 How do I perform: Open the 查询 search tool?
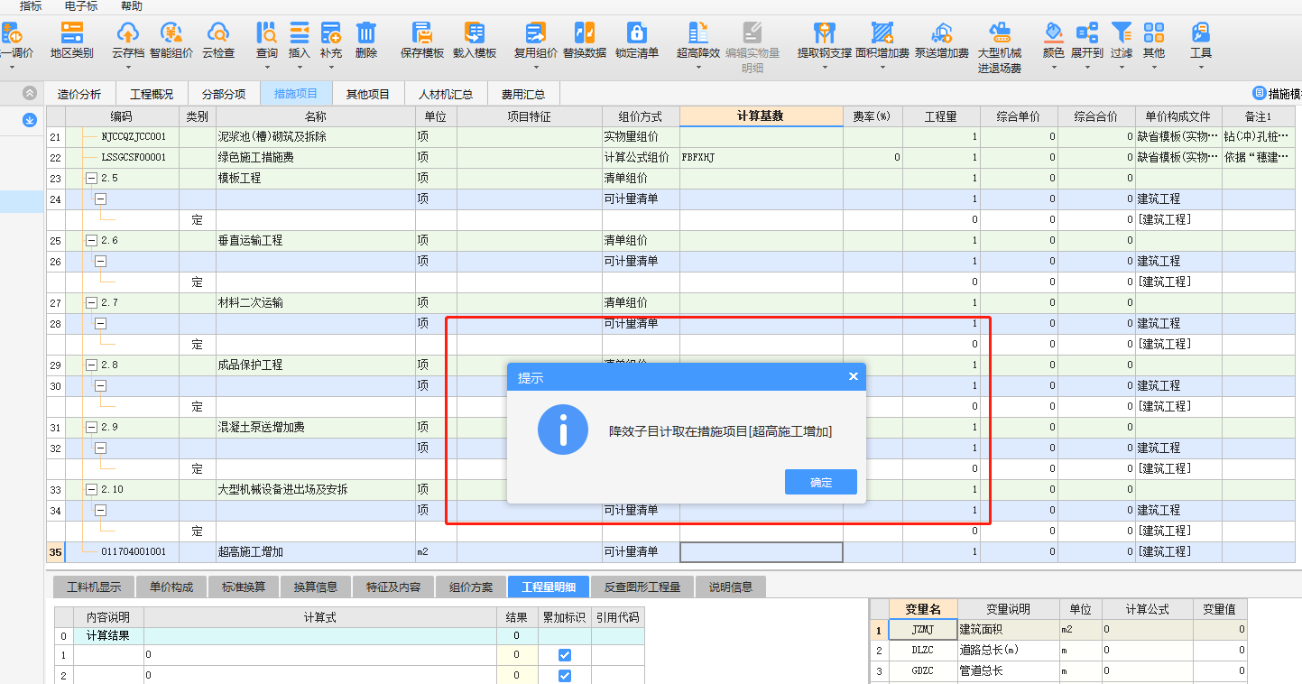[x=267, y=42]
